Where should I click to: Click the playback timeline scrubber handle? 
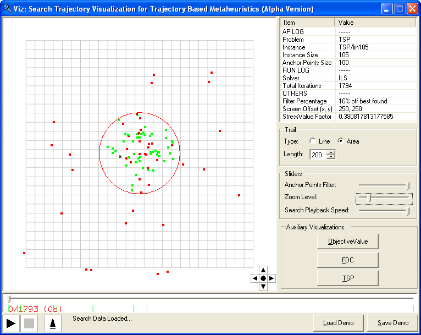point(9,299)
